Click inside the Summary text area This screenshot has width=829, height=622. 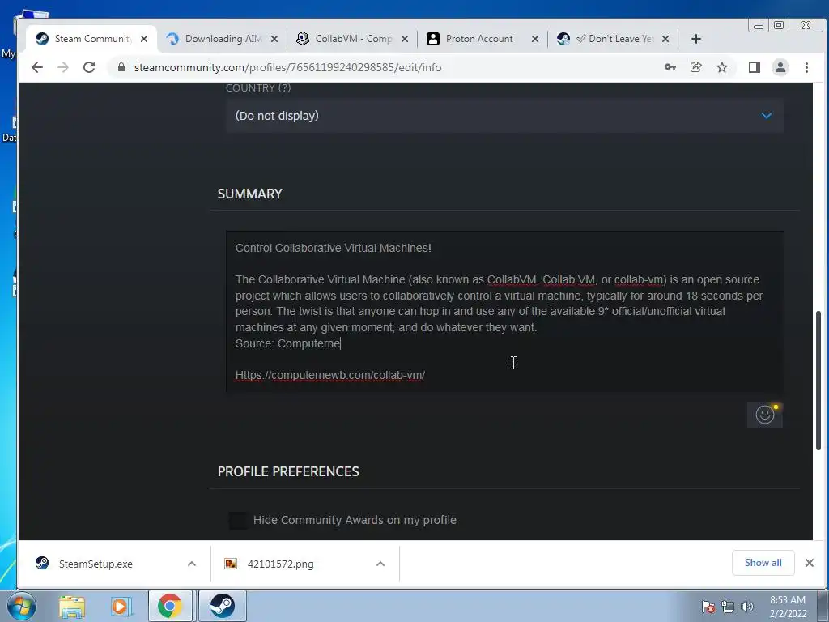coord(504,312)
